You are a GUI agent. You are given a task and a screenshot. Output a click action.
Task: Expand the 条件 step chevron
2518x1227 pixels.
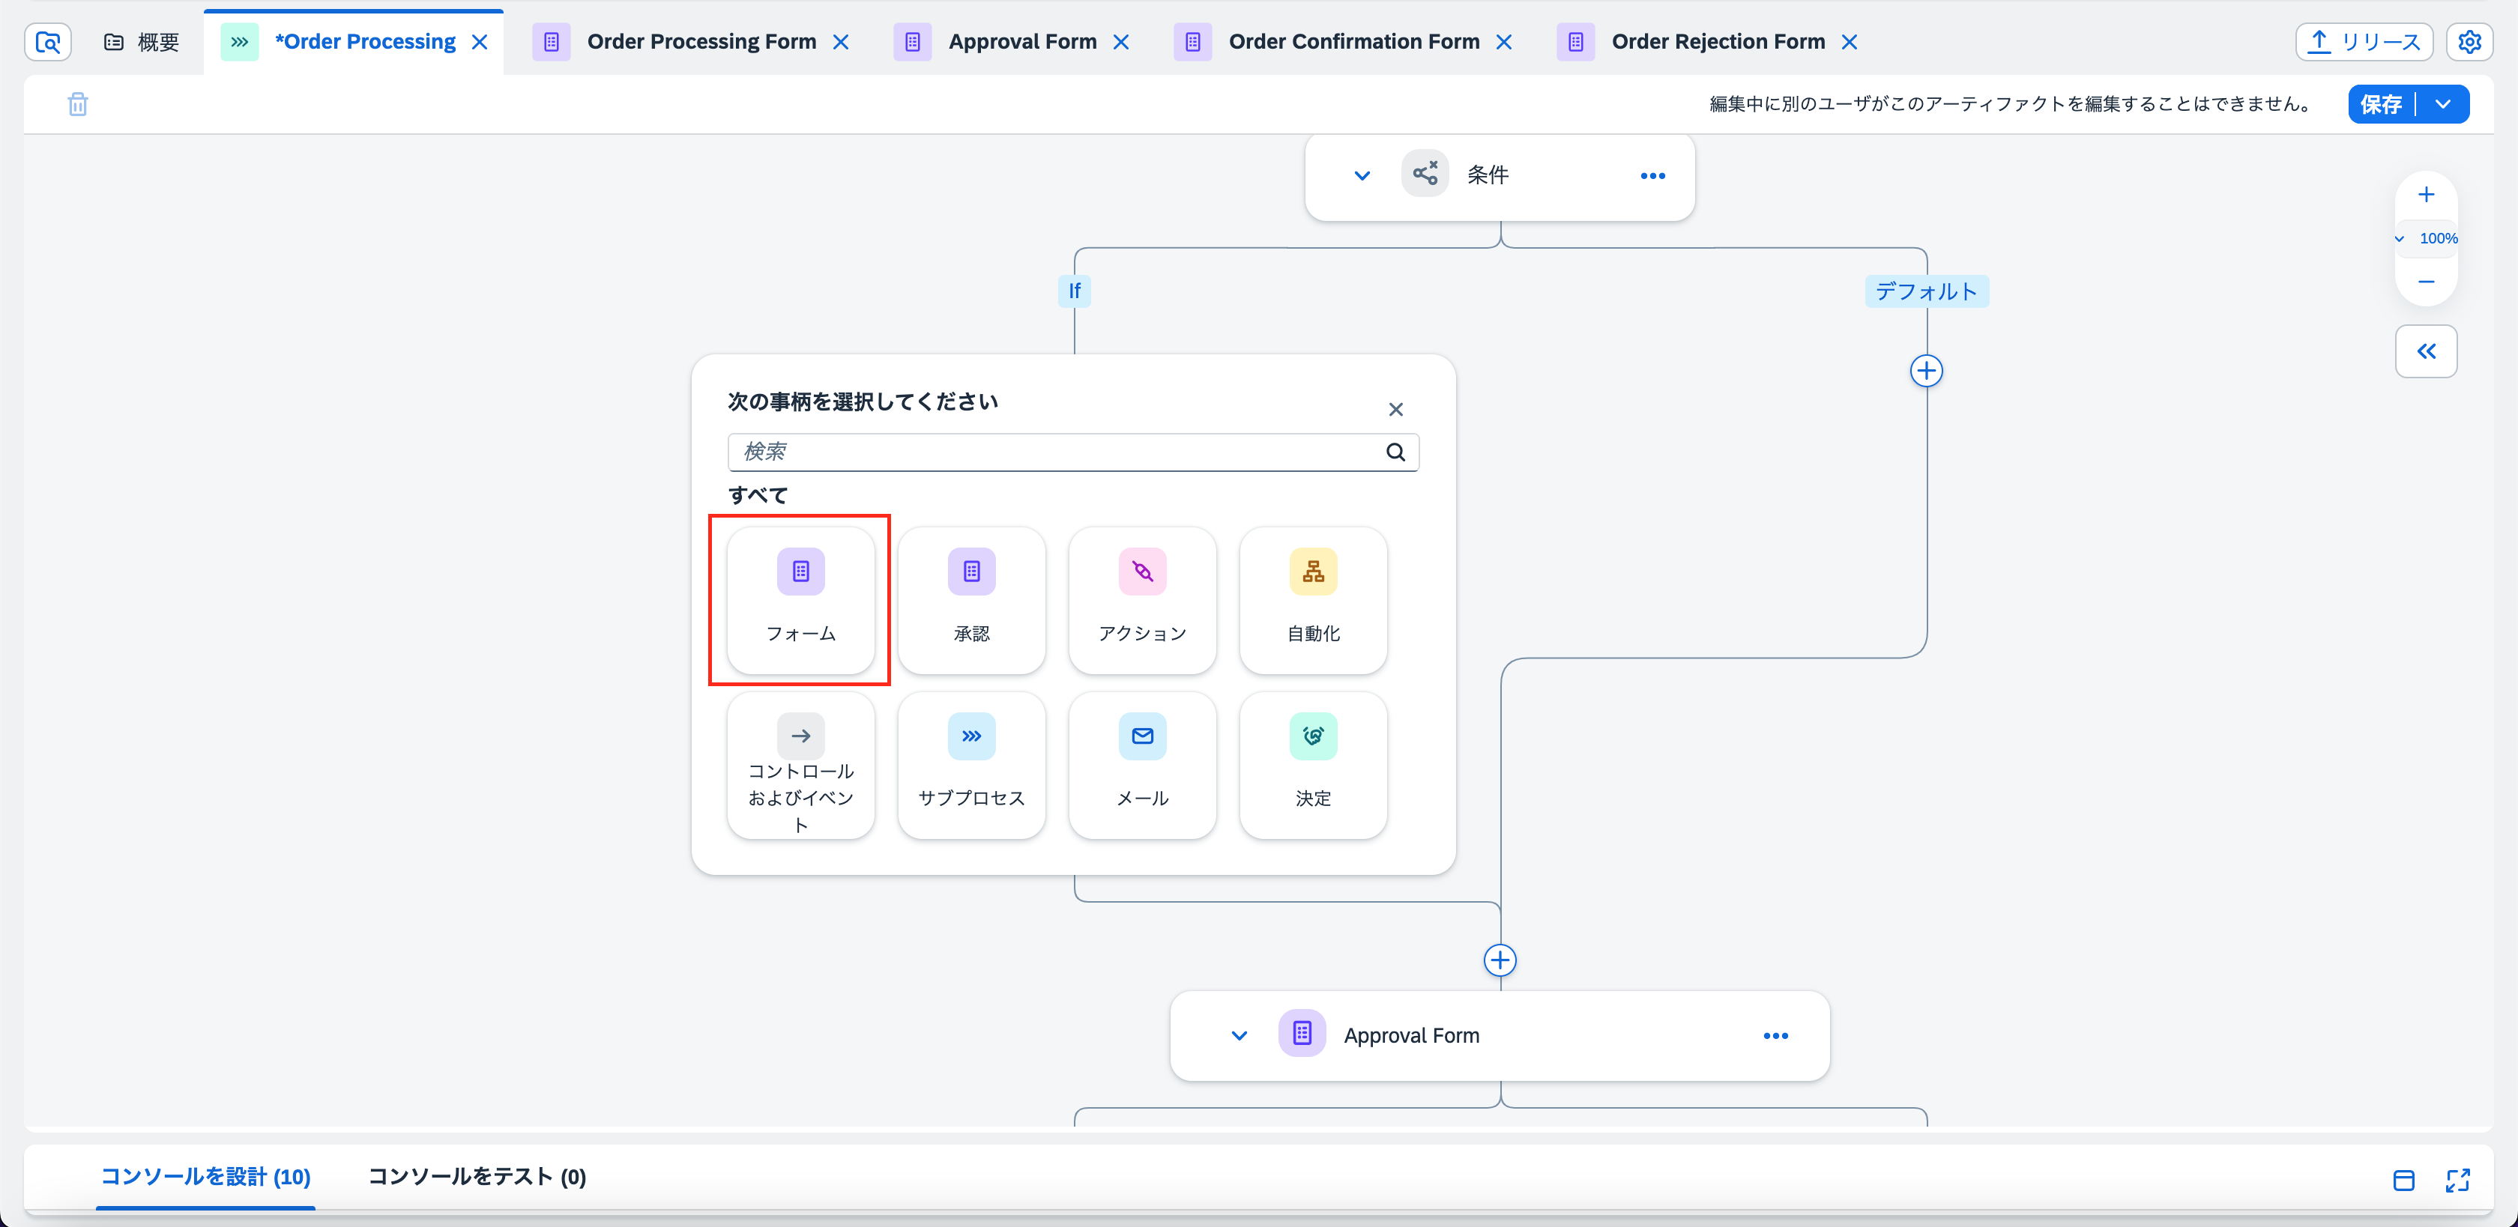1362,176
